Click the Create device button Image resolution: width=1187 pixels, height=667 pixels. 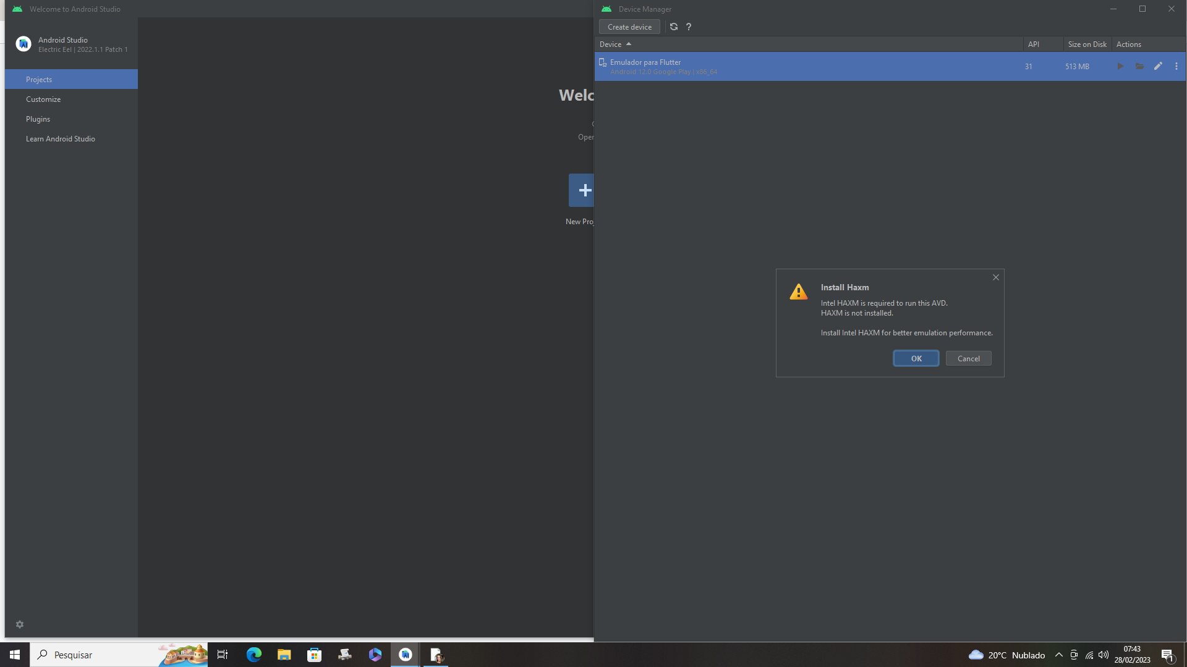click(629, 27)
